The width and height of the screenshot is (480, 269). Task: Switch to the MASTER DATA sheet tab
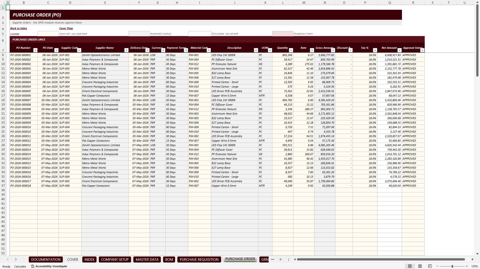(x=147, y=259)
